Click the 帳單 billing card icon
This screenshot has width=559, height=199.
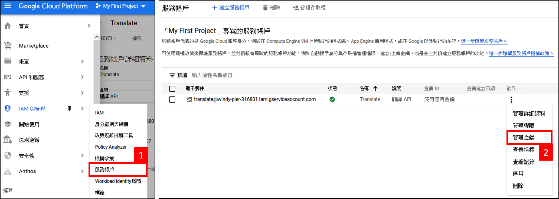[x=8, y=61]
